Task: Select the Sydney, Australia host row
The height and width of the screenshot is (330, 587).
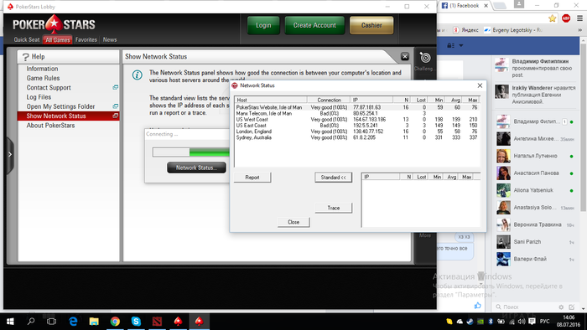Action: (357, 137)
